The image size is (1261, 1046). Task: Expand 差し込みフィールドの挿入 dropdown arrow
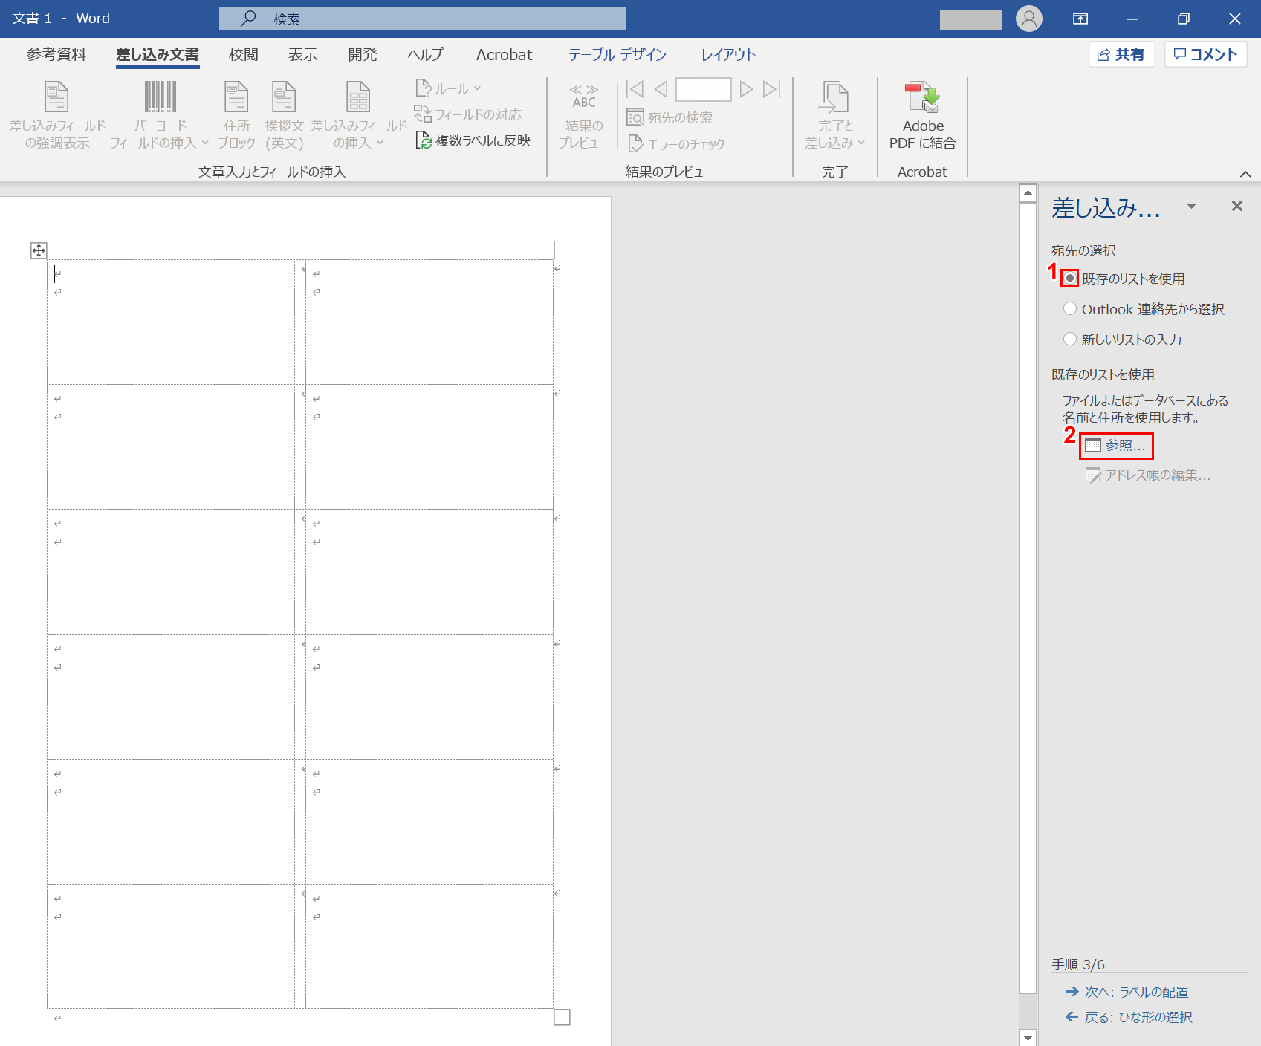pyautogui.click(x=380, y=143)
